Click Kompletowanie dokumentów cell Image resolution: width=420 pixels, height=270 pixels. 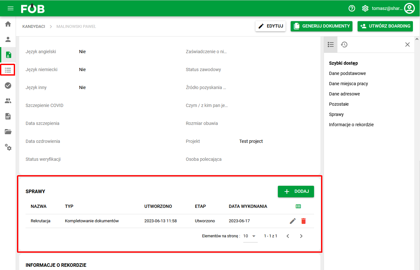[x=92, y=221]
